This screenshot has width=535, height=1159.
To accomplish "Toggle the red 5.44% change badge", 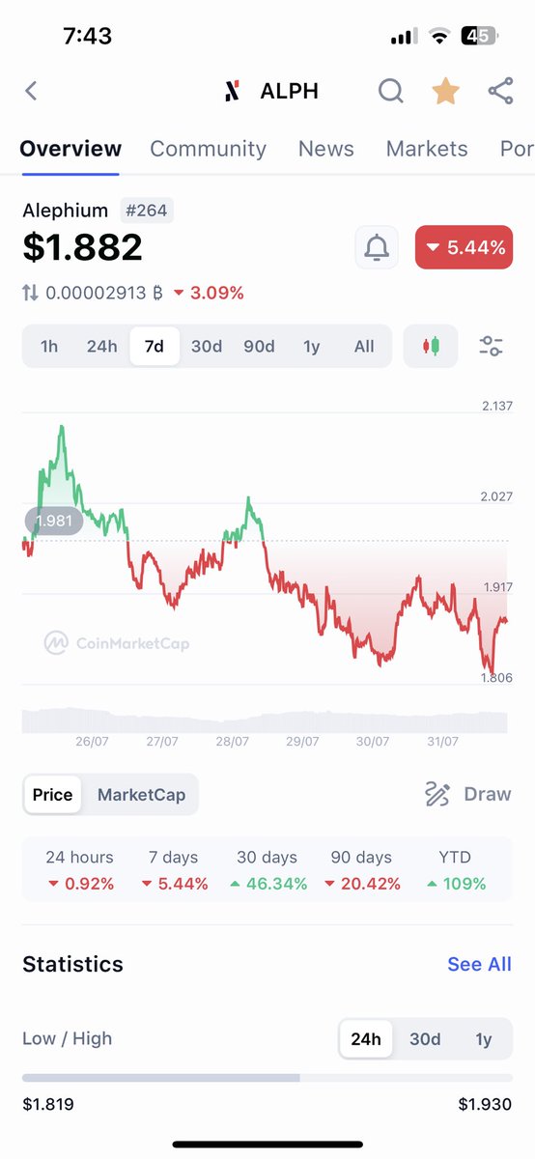I will click(x=464, y=247).
